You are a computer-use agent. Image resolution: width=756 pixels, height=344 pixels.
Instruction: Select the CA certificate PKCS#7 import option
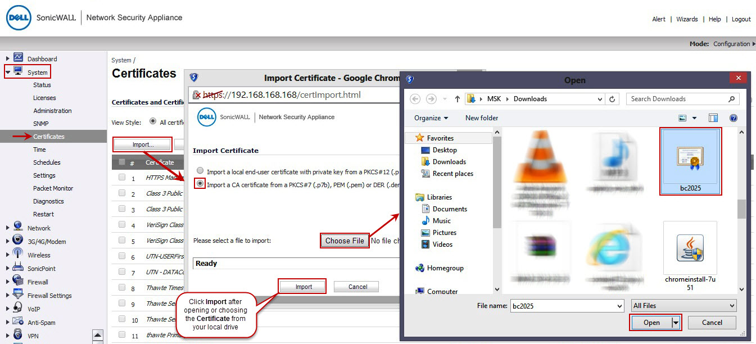click(200, 184)
